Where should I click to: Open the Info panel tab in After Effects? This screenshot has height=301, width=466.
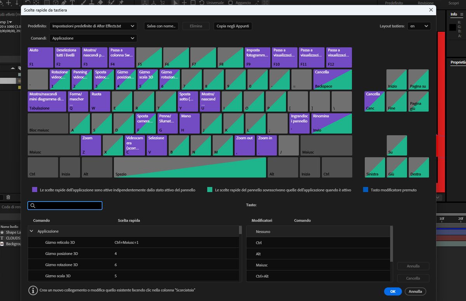[454, 14]
